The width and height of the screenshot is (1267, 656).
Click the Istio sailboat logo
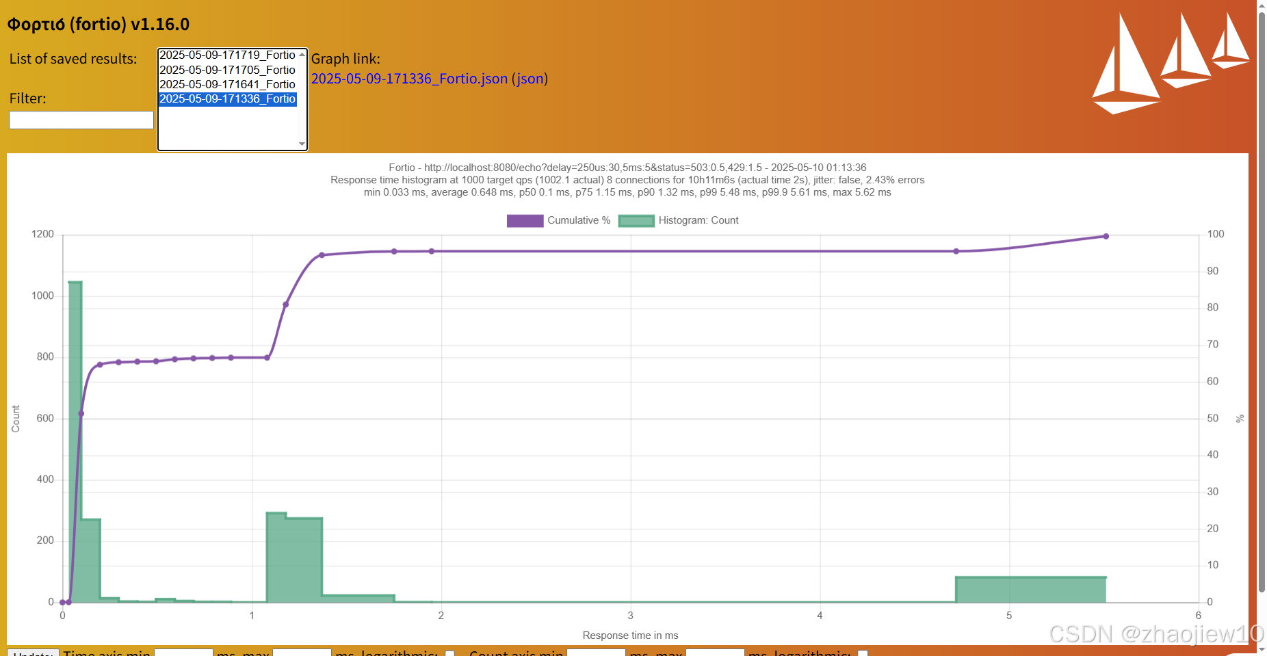(x=1171, y=63)
